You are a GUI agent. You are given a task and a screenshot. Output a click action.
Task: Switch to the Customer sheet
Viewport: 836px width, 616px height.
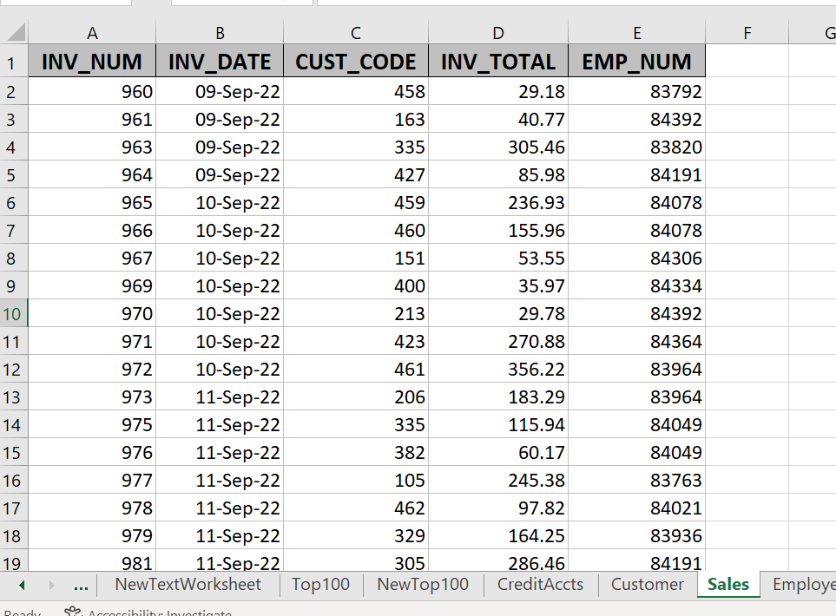646,586
